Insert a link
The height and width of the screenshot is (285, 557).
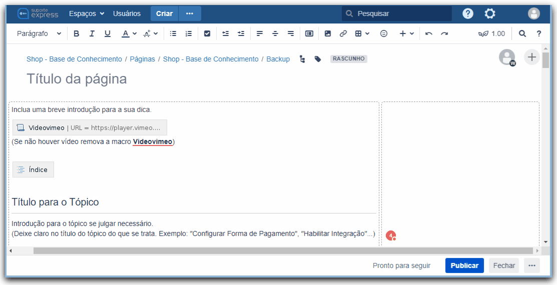coord(343,33)
